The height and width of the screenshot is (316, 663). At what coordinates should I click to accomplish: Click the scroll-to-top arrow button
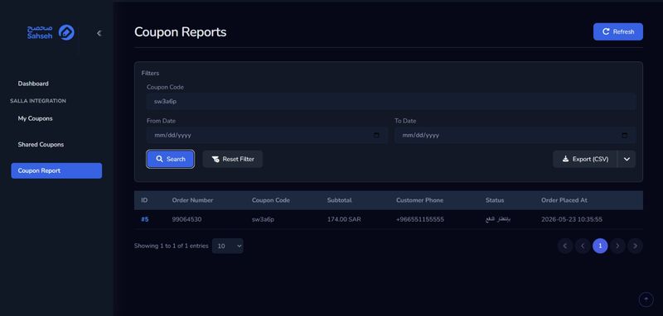click(646, 299)
